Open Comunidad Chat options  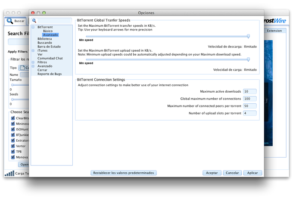pyautogui.click(x=50, y=58)
